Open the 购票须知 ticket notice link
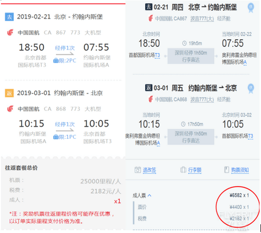 click(x=240, y=170)
